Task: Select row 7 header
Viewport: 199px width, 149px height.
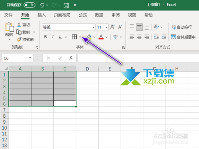Action: point(4,110)
